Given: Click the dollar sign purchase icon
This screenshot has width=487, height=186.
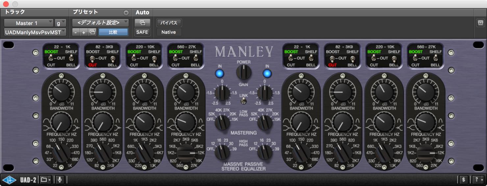Looking at the screenshot, I should pyautogui.click(x=463, y=180).
